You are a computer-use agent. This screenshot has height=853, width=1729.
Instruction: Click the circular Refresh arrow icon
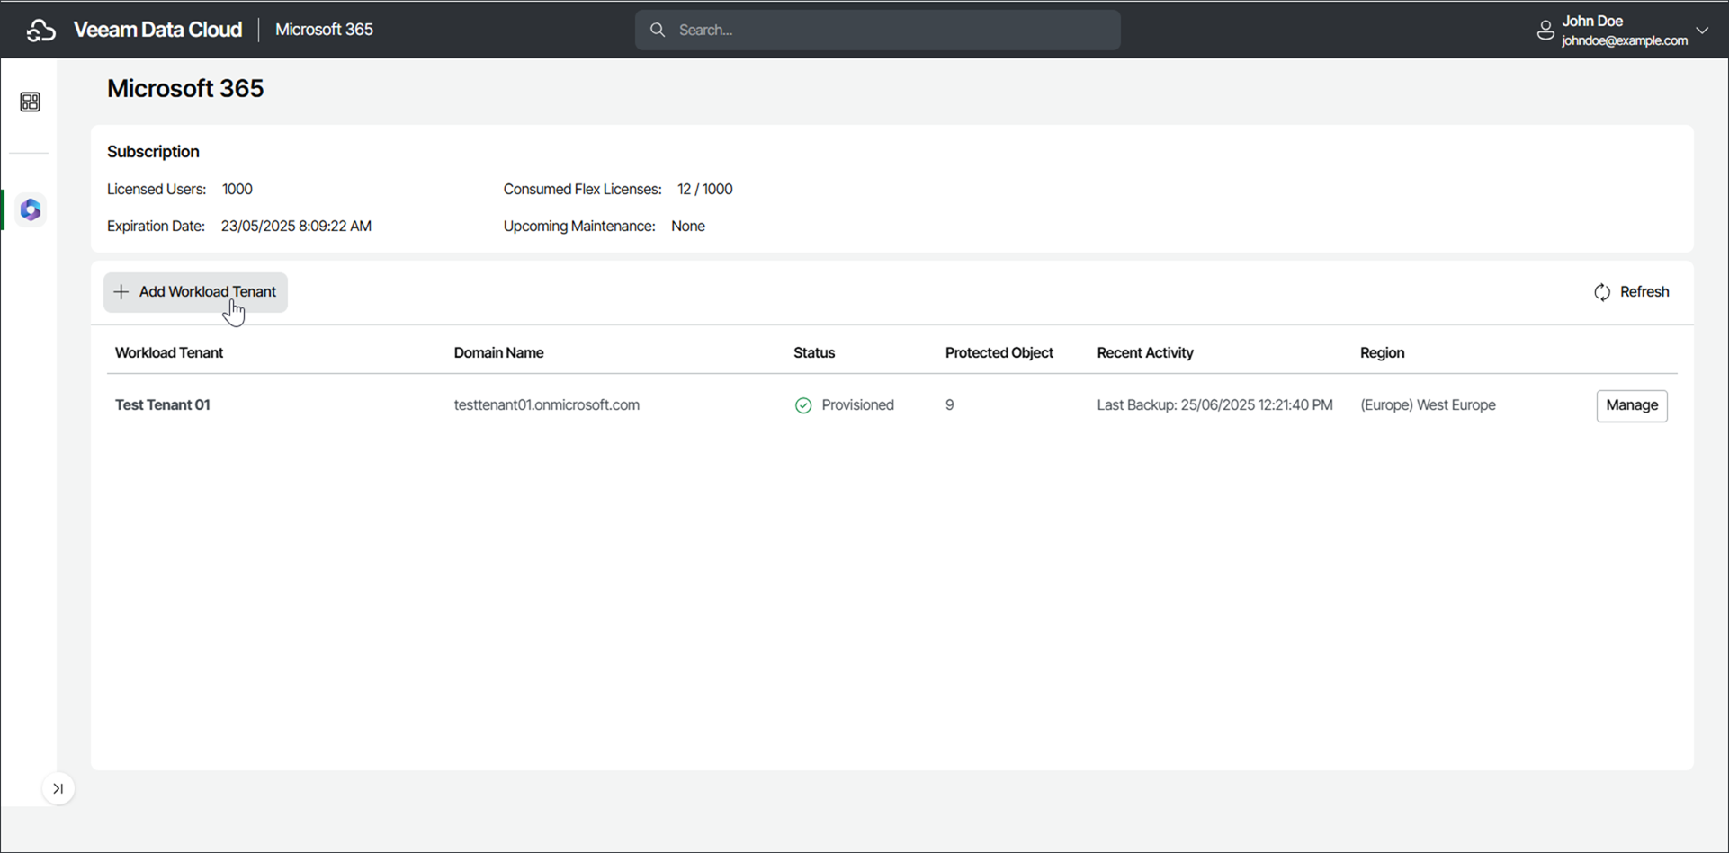tap(1602, 292)
